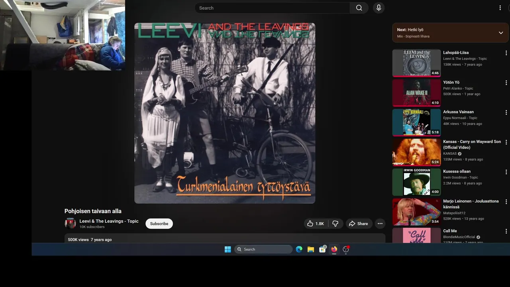Screen dimensions: 510x287
Task: Launch Microsoft Edge from the taskbar
Action: pyautogui.click(x=299, y=250)
